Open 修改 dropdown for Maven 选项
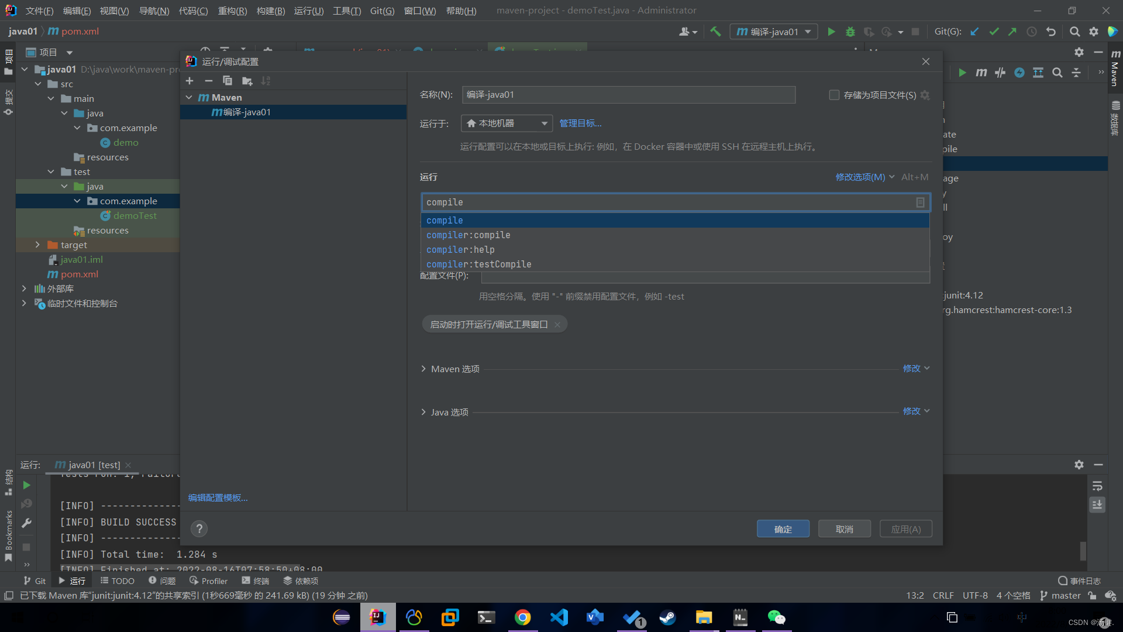The height and width of the screenshot is (632, 1123). point(916,368)
